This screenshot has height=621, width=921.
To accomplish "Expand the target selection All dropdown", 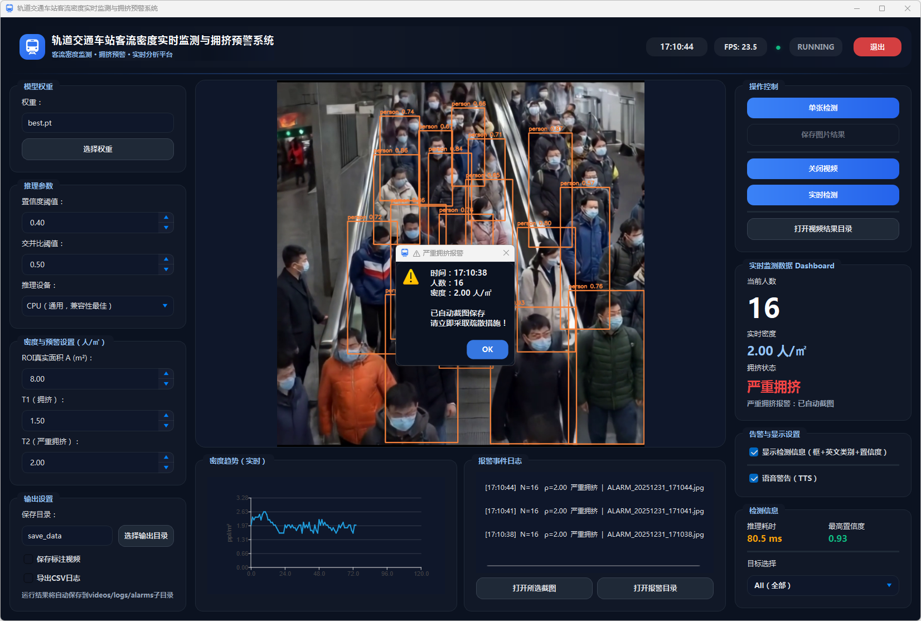I will pyautogui.click(x=822, y=585).
